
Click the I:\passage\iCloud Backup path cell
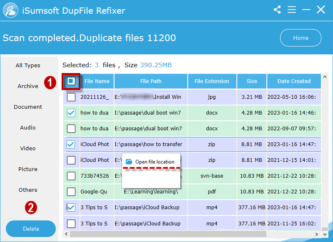(x=151, y=207)
